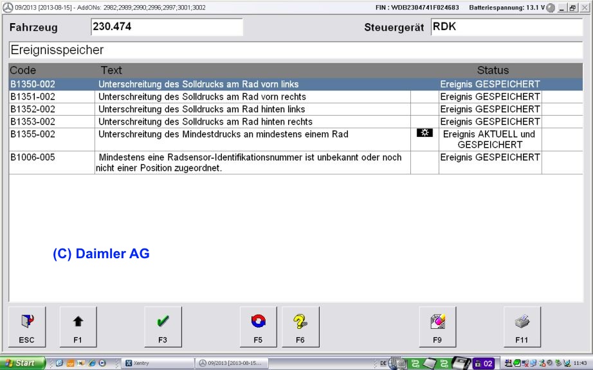Click the ESC exit door button
593x370 pixels.
point(26,326)
